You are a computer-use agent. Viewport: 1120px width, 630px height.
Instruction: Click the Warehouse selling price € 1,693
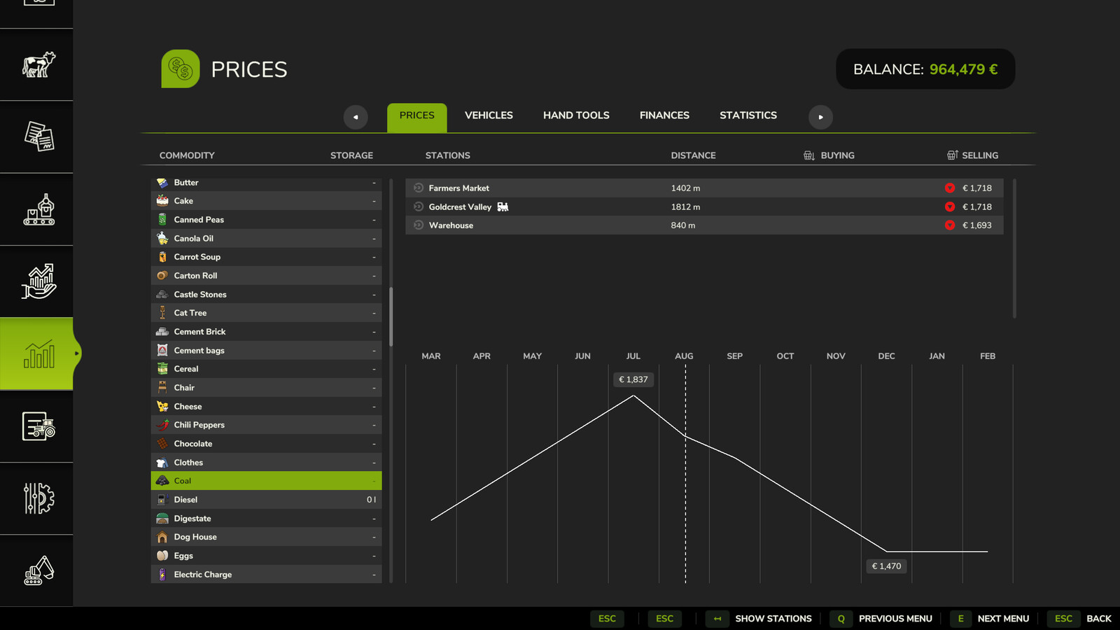click(976, 225)
